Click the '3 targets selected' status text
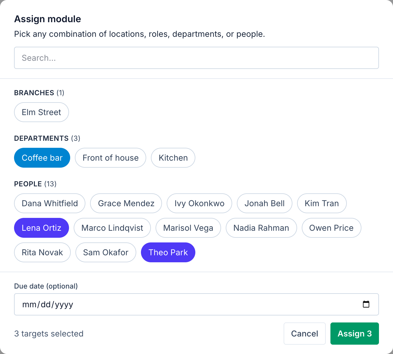This screenshot has height=354, width=393. tap(49, 334)
